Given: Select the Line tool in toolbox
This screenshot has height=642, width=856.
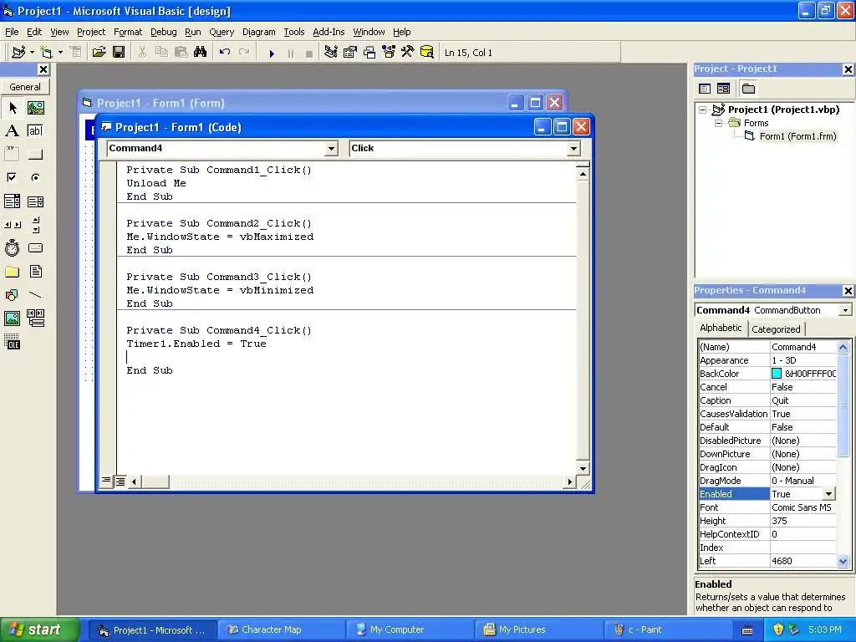Looking at the screenshot, I should point(35,295).
